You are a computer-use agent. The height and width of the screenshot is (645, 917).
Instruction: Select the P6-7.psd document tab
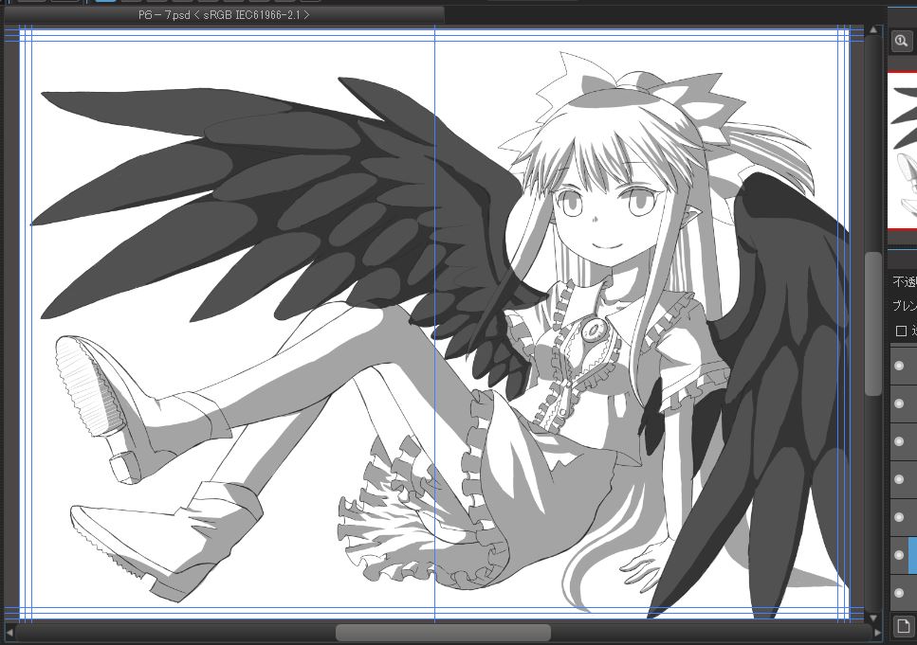tap(224, 15)
